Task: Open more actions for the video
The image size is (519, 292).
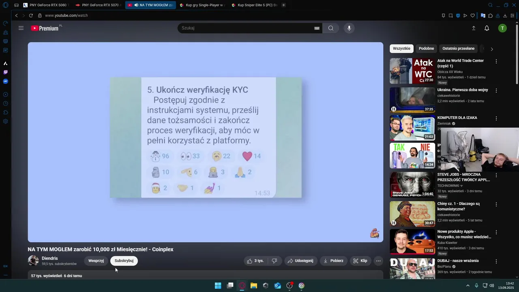Action: coord(378,261)
